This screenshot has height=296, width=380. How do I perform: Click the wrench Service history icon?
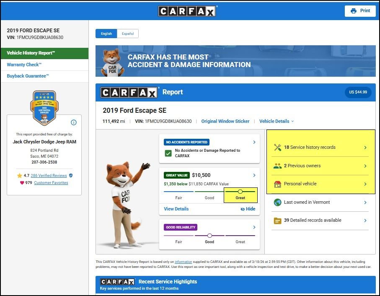click(x=277, y=147)
